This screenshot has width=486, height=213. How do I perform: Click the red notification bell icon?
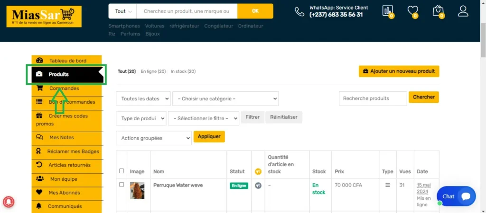9,202
